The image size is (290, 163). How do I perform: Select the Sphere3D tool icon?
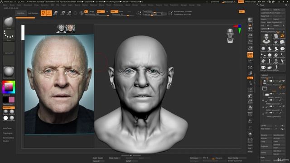pyautogui.click(x=263, y=49)
